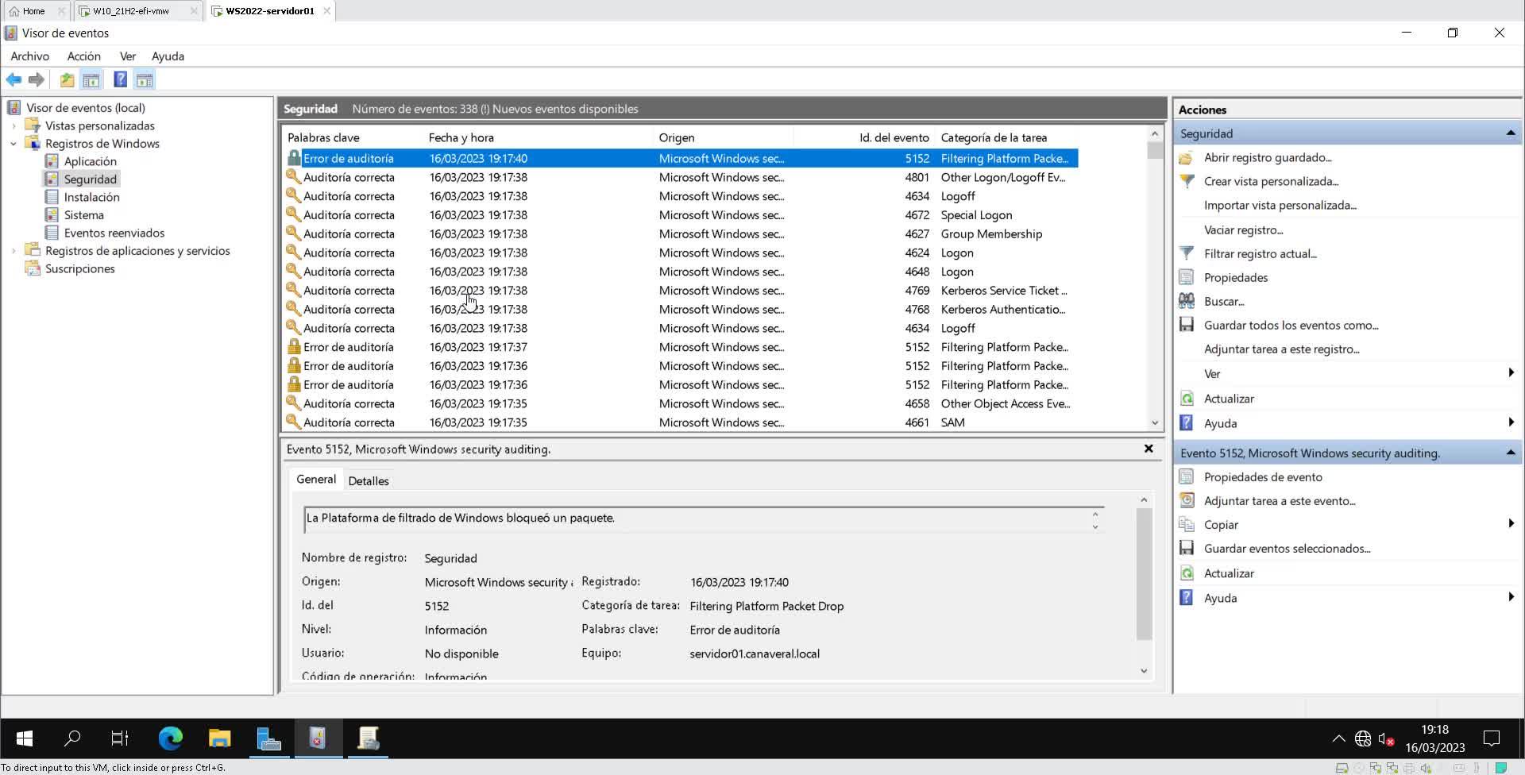Expand the Vistas personalizadas tree node
The image size is (1525, 775).
(x=14, y=125)
